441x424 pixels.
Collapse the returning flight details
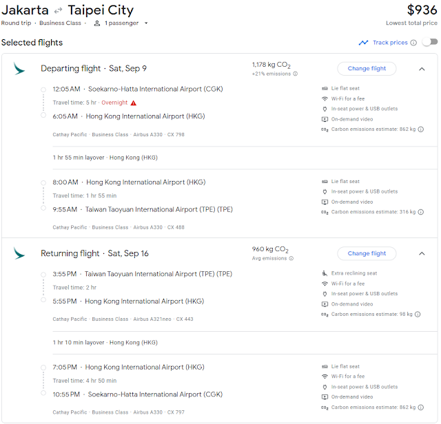[422, 253]
